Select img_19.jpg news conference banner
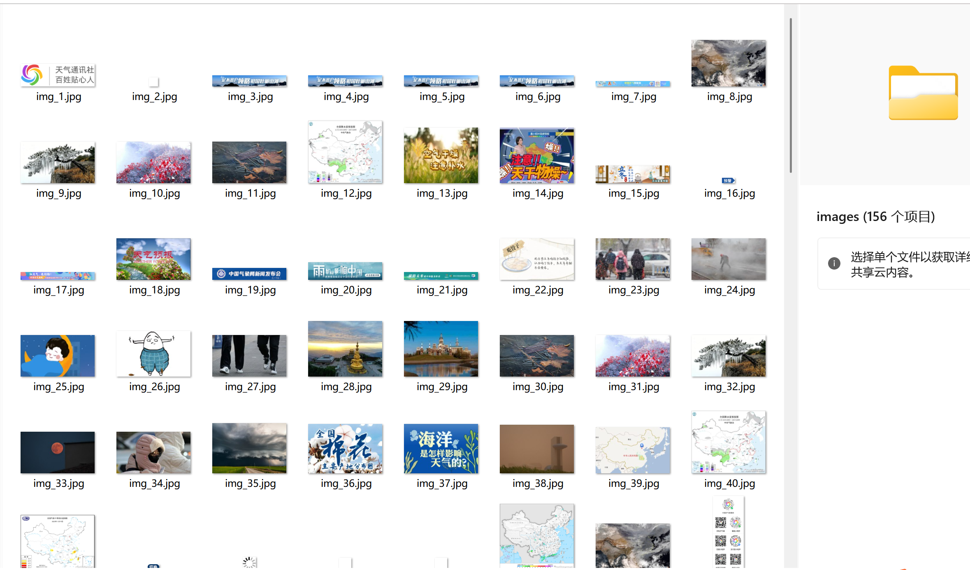 (249, 274)
